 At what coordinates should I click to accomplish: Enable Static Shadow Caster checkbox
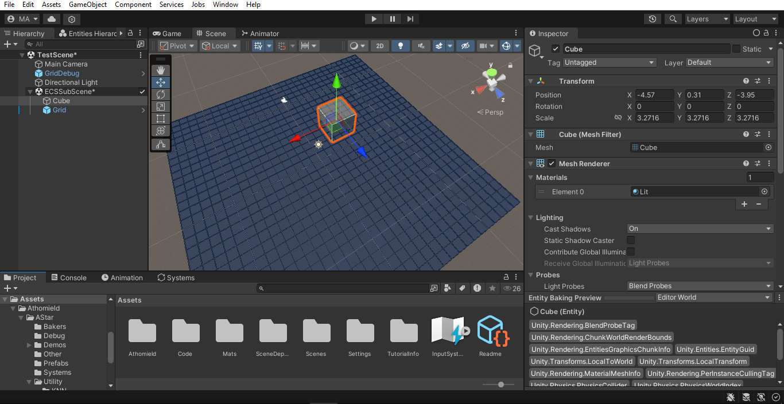click(x=631, y=241)
